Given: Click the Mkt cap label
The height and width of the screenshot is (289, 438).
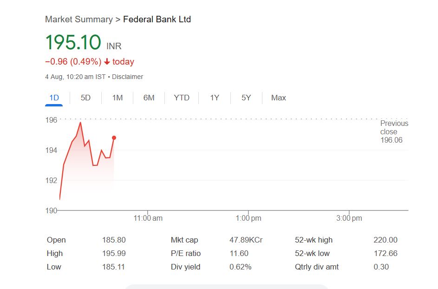Looking at the screenshot, I should (x=184, y=240).
